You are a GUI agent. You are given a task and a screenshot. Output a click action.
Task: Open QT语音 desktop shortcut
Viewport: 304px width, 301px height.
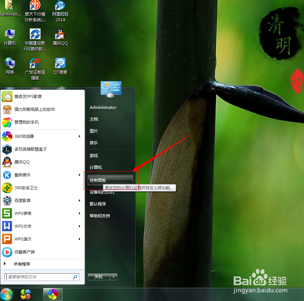pyautogui.click(x=60, y=66)
